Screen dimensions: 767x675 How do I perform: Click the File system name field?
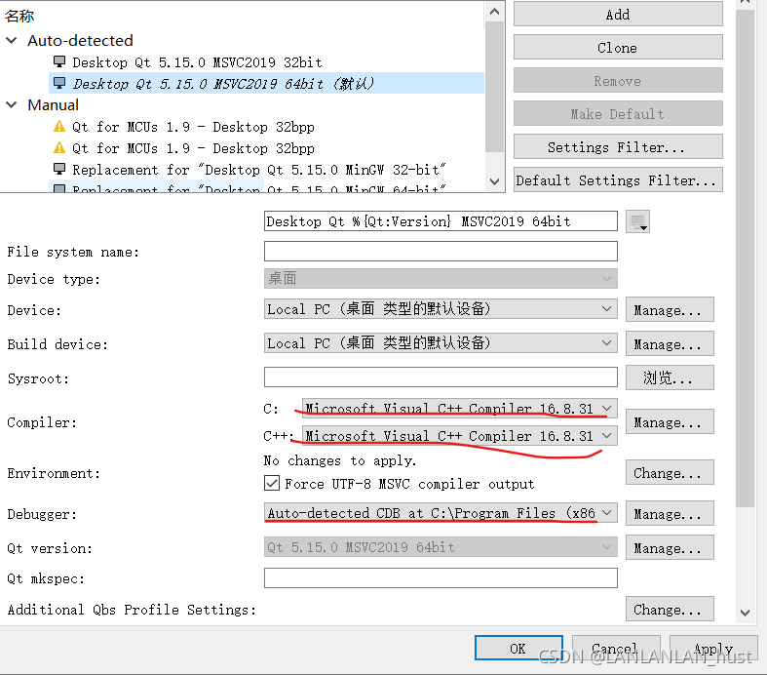tap(441, 251)
